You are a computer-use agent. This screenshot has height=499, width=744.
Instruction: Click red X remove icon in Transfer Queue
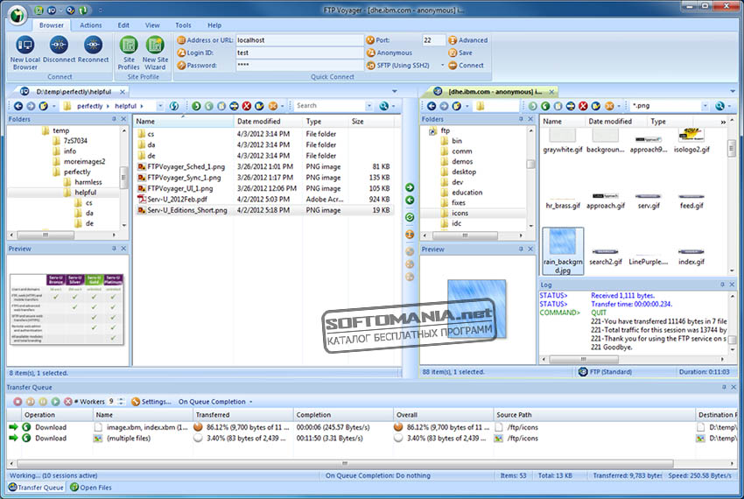68,402
